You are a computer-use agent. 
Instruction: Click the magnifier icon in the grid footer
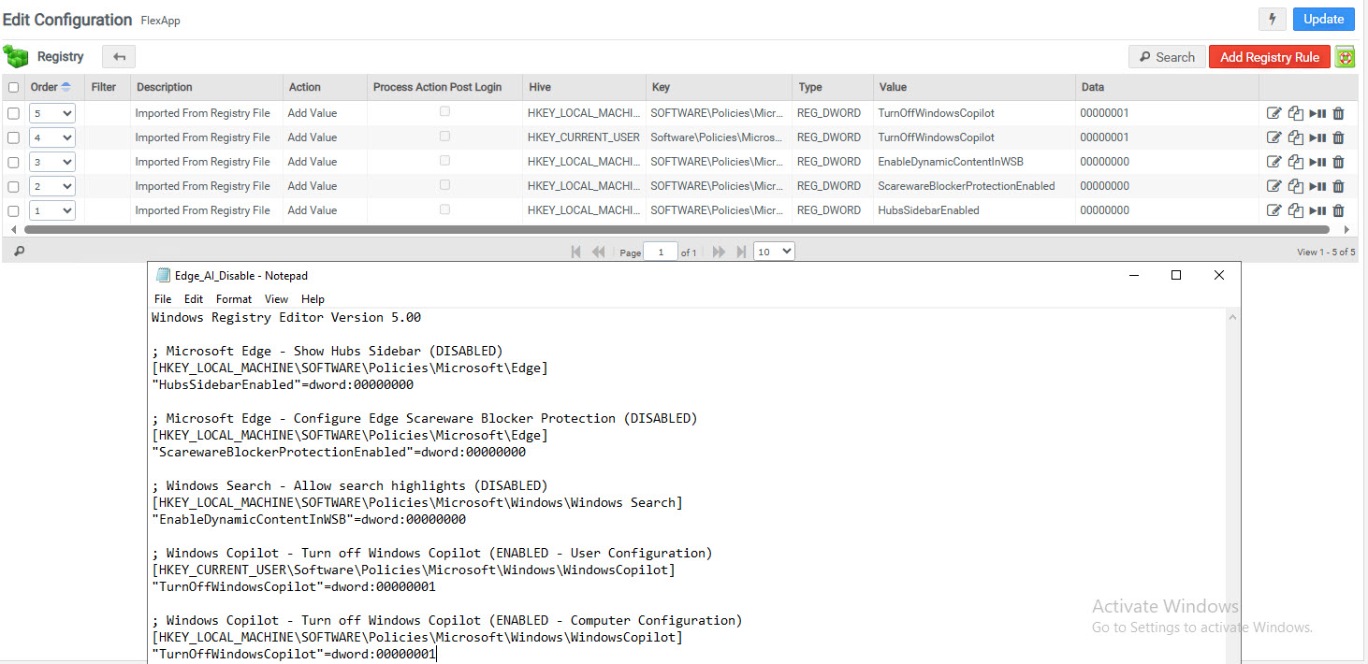pos(19,252)
